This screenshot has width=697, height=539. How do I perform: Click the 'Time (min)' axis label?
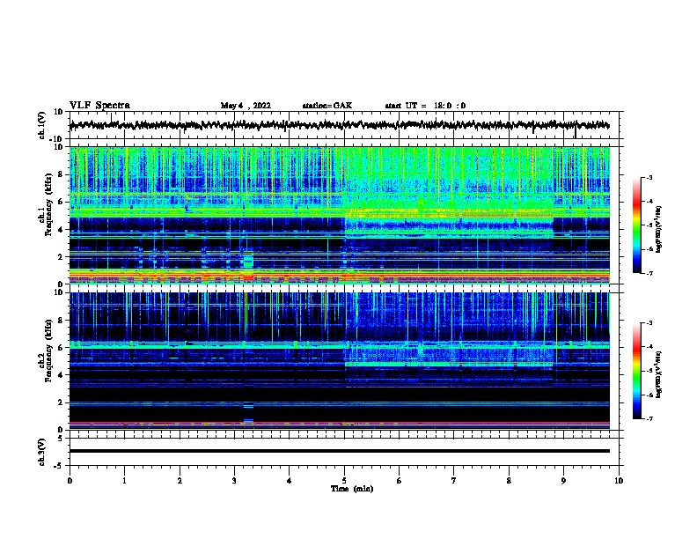352,489
